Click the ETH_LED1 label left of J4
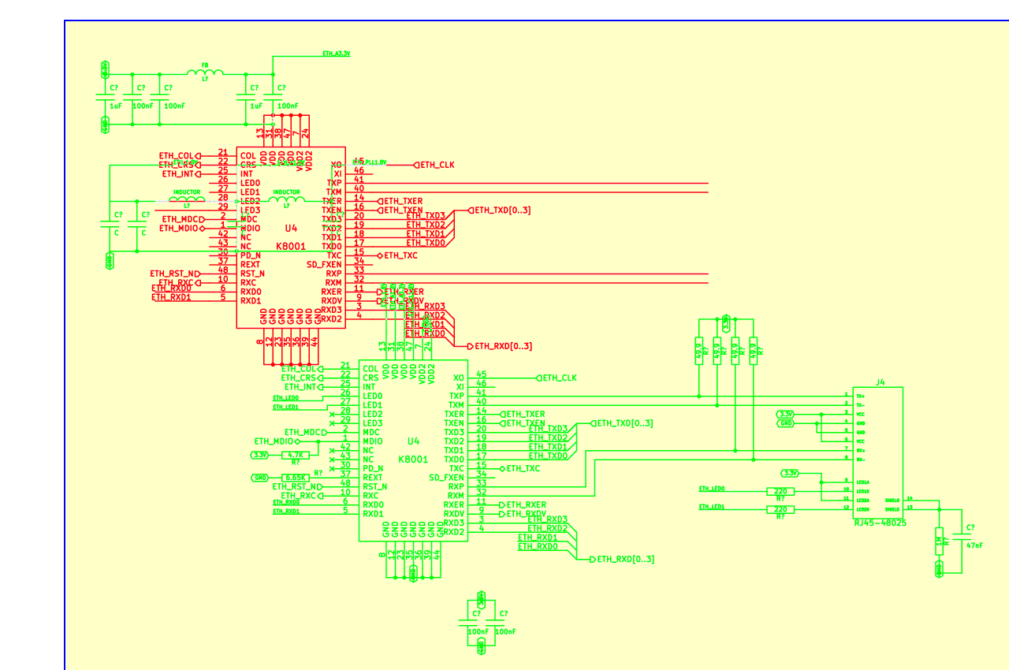Screen dimensions: 1009x670 coord(712,507)
